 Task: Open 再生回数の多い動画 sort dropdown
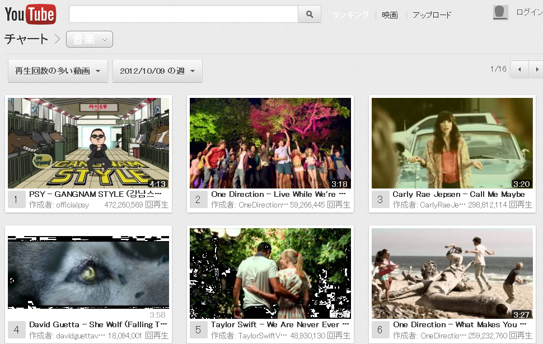pyautogui.click(x=58, y=71)
